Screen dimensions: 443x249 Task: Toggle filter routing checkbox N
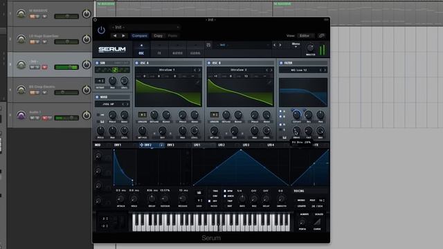coord(280,124)
